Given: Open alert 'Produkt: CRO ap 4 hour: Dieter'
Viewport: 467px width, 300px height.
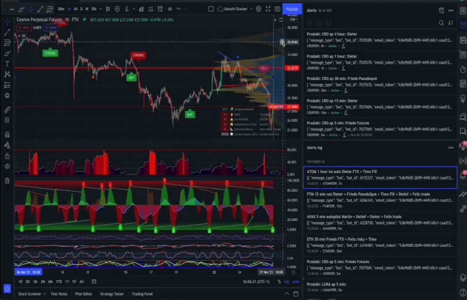Looking at the screenshot, I should [x=380, y=40].
